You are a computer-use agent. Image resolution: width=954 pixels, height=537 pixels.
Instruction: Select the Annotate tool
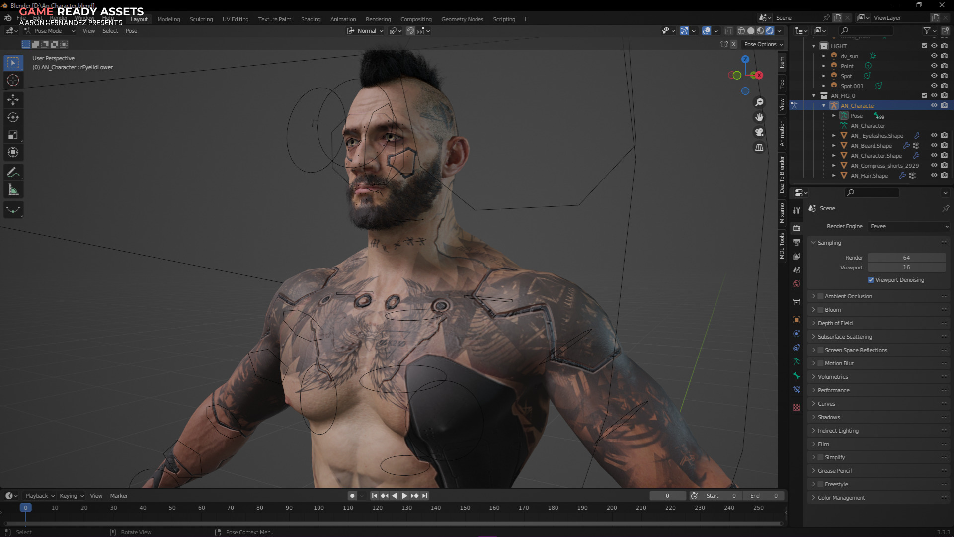pyautogui.click(x=13, y=173)
